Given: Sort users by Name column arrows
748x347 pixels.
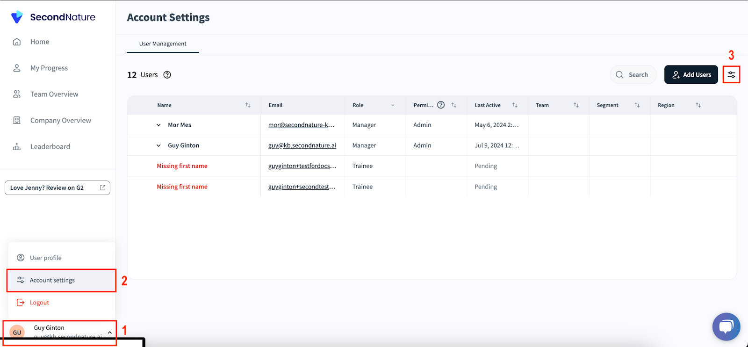Looking at the screenshot, I should 248,105.
